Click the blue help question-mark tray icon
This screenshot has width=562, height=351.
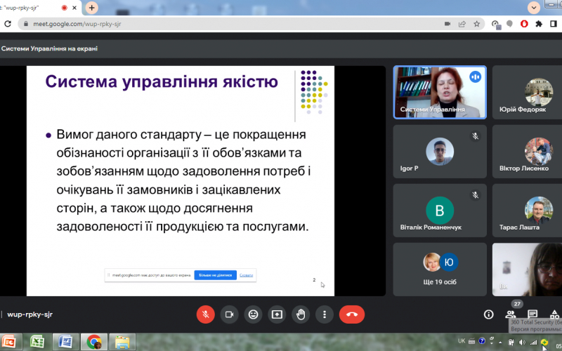point(482,341)
